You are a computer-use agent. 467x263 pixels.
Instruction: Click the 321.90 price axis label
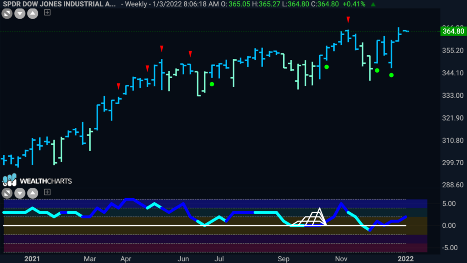453,118
